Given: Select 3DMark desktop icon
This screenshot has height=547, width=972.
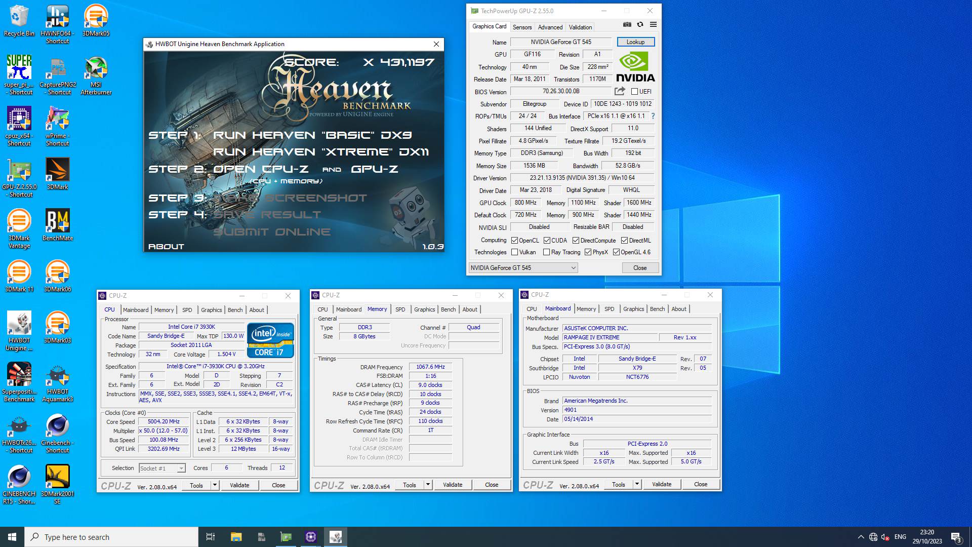Looking at the screenshot, I should tap(57, 174).
